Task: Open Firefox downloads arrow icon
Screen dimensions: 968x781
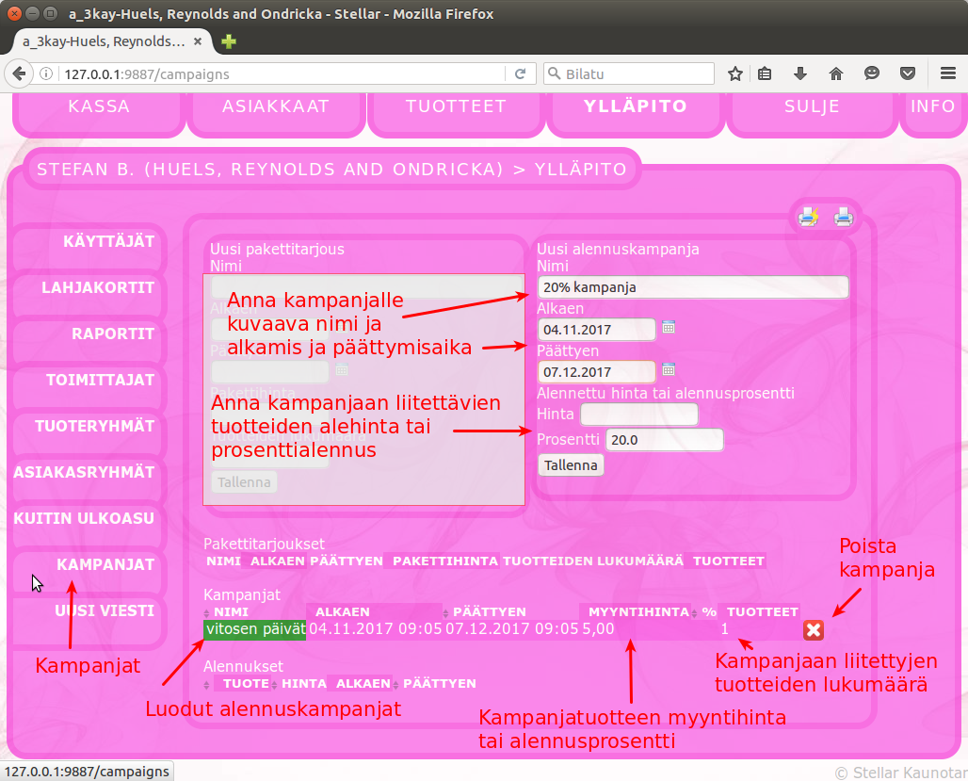Action: (800, 73)
